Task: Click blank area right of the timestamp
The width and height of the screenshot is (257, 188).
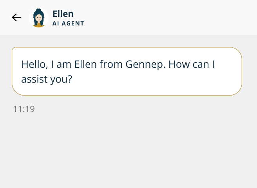Action: (x=137, y=109)
